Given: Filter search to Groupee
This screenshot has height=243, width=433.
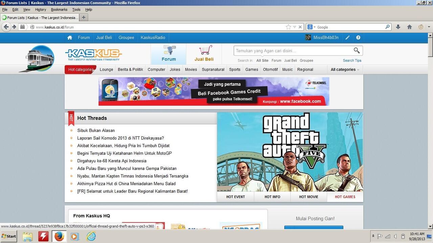Looking at the screenshot, I should click(x=306, y=60).
